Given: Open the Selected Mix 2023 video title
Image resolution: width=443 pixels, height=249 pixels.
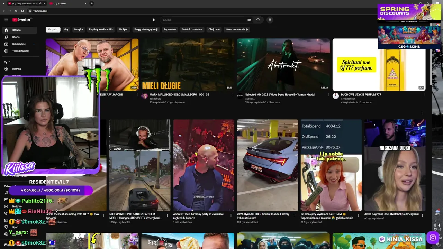Looking at the screenshot, I should [x=280, y=94].
